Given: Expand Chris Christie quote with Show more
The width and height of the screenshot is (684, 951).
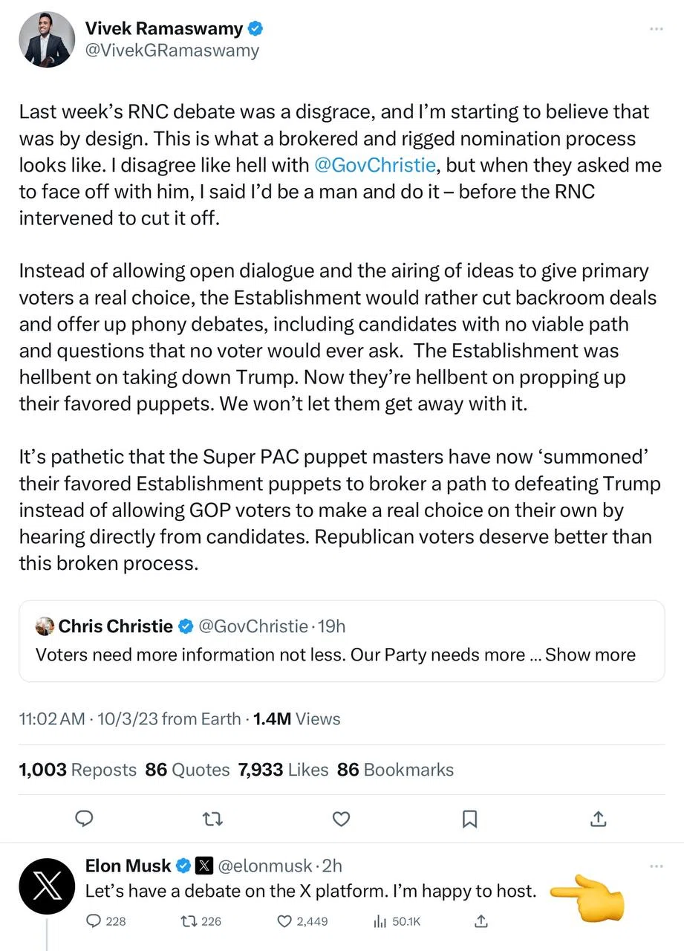Looking at the screenshot, I should [590, 655].
